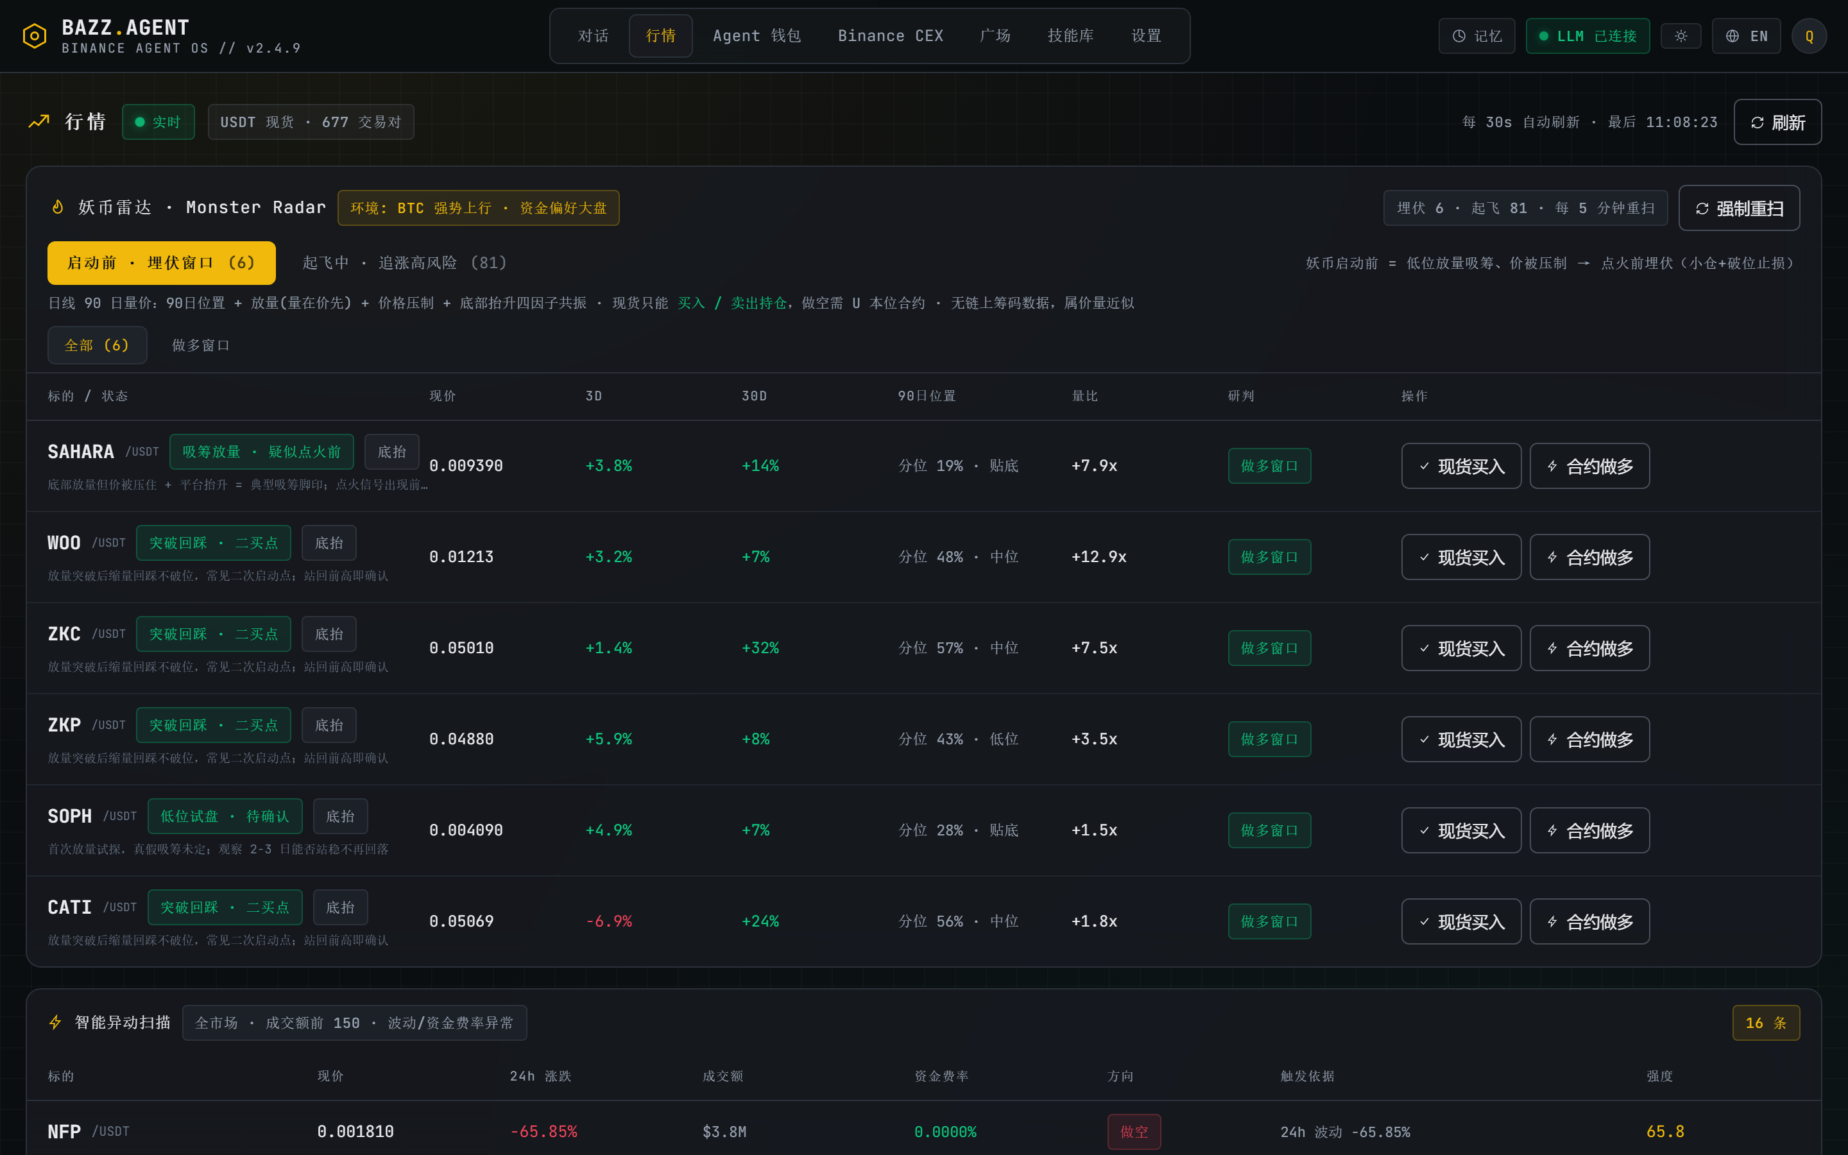Click the 做多窗口 verdict badge for WOO
Screen dimensions: 1848x1155
coord(1269,557)
